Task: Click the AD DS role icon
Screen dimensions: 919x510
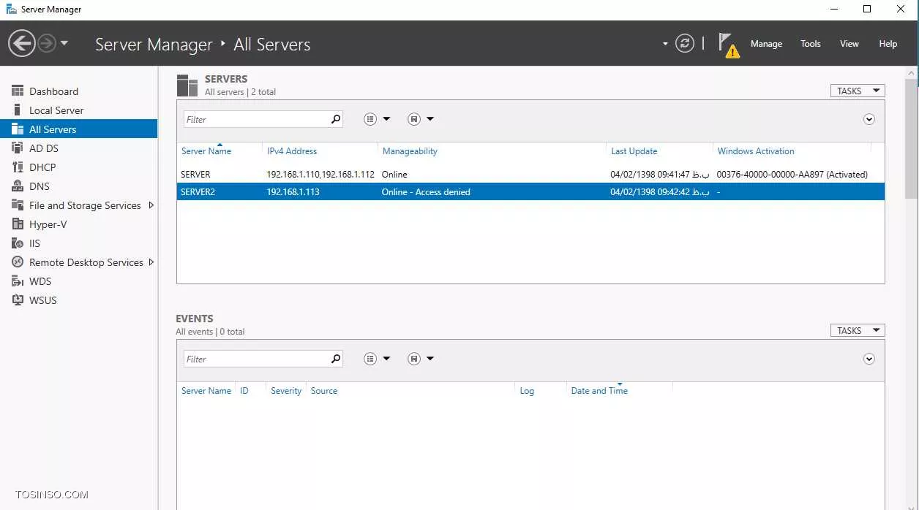Action: 18,148
